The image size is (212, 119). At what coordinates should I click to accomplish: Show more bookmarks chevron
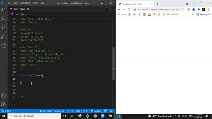tap(192, 15)
